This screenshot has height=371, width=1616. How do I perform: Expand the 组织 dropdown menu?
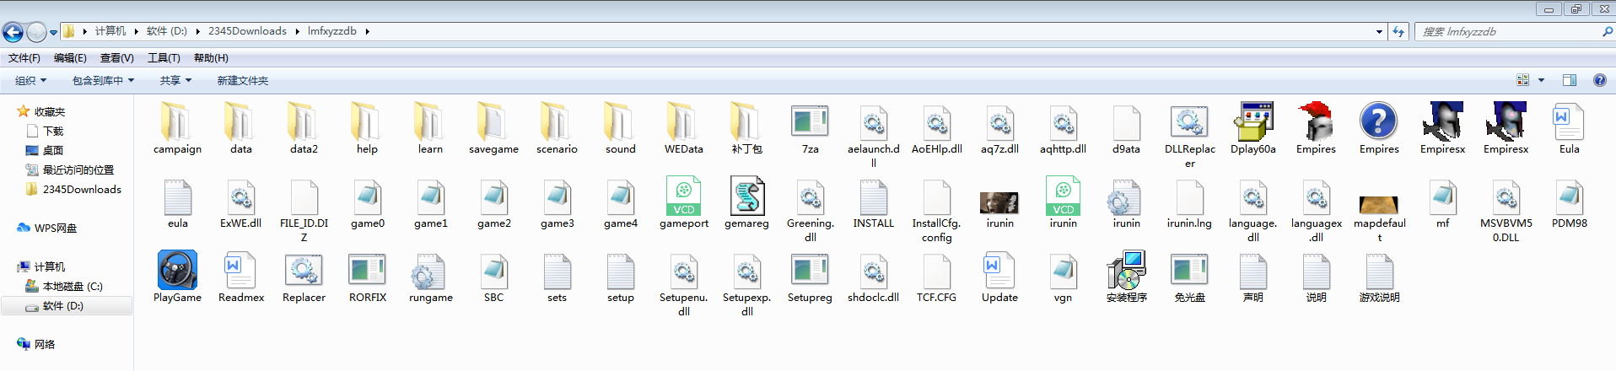pos(30,80)
